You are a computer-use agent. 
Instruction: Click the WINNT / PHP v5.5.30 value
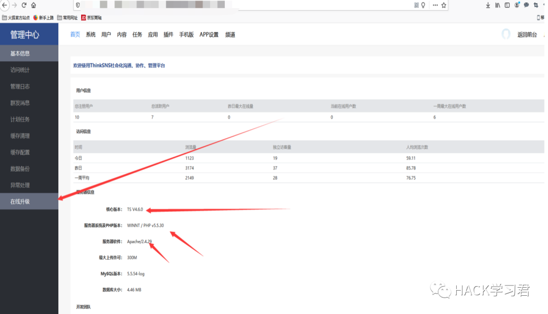(x=146, y=225)
